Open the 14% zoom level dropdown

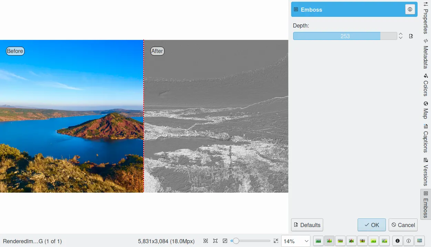coord(296,241)
